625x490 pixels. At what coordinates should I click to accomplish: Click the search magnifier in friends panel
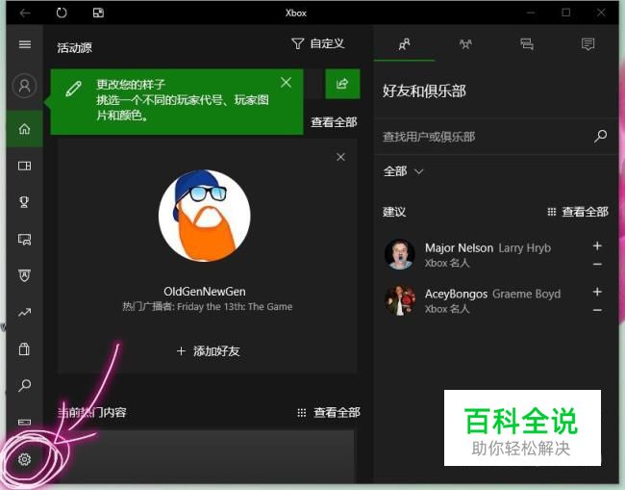[x=600, y=136]
